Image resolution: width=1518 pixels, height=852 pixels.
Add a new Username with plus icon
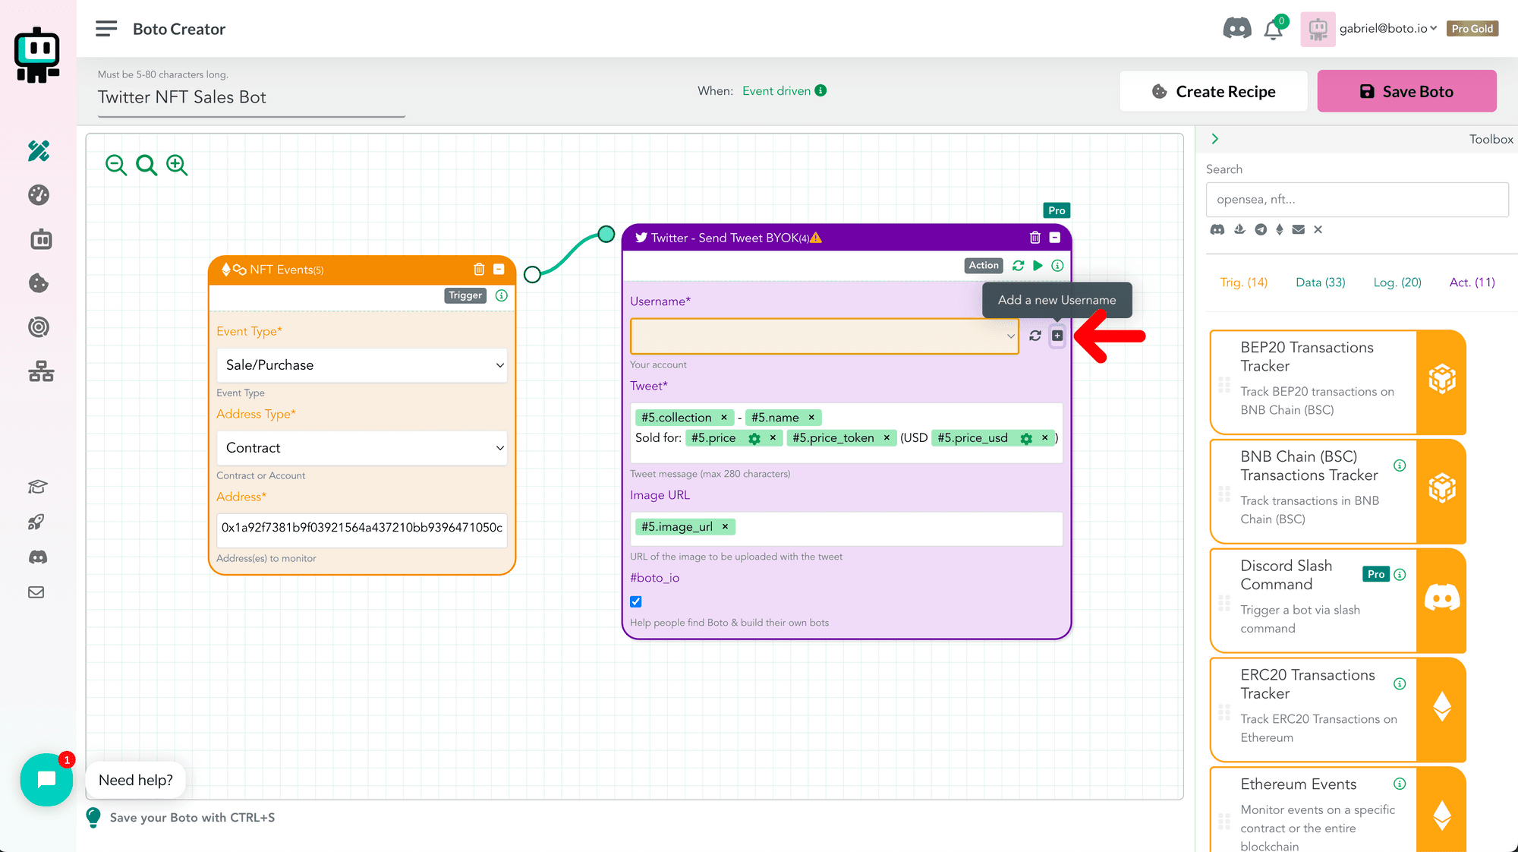[x=1057, y=336]
